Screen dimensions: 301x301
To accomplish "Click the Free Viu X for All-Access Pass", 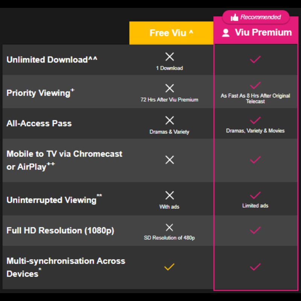I will click(170, 120).
